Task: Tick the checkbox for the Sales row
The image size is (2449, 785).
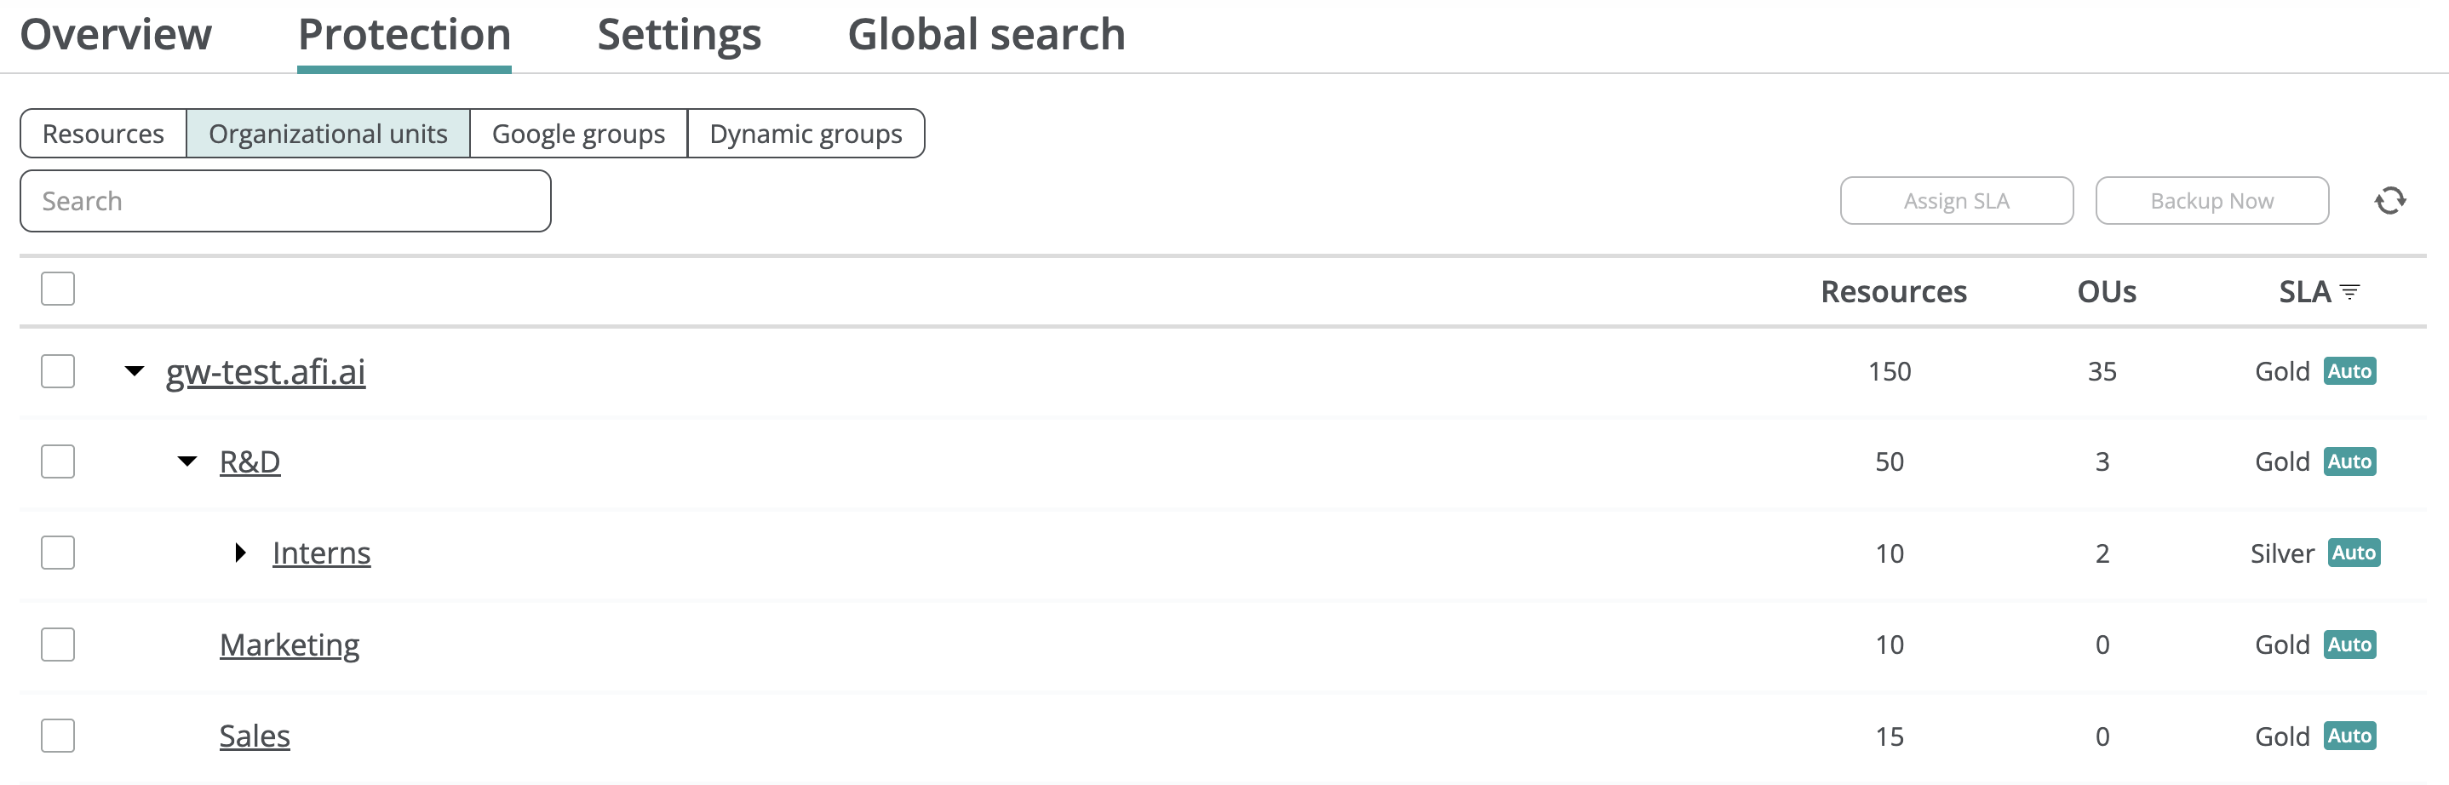Action: tap(58, 736)
